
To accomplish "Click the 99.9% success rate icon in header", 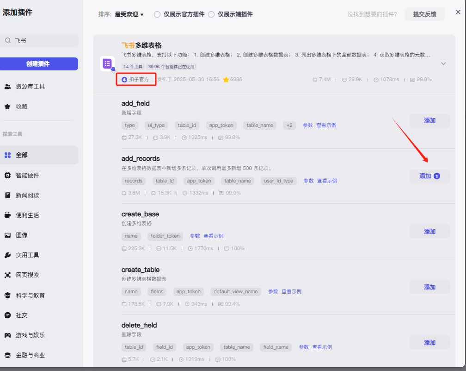I will [412, 80].
